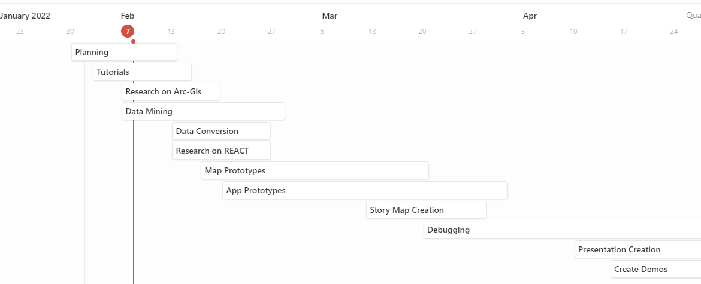The width and height of the screenshot is (701, 284).
Task: Click the Mar month header
Action: 330,16
